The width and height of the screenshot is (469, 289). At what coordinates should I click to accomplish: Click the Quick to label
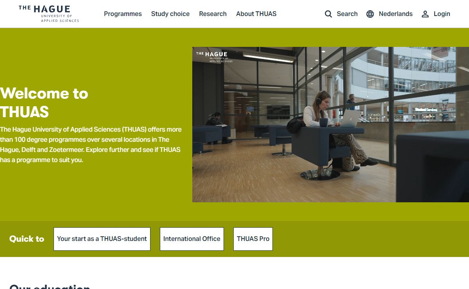(27, 239)
